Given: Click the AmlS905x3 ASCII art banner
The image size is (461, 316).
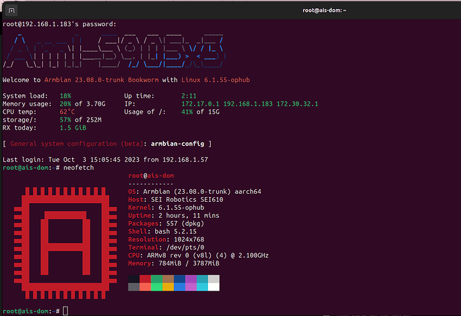Looking at the screenshot, I should (114, 51).
